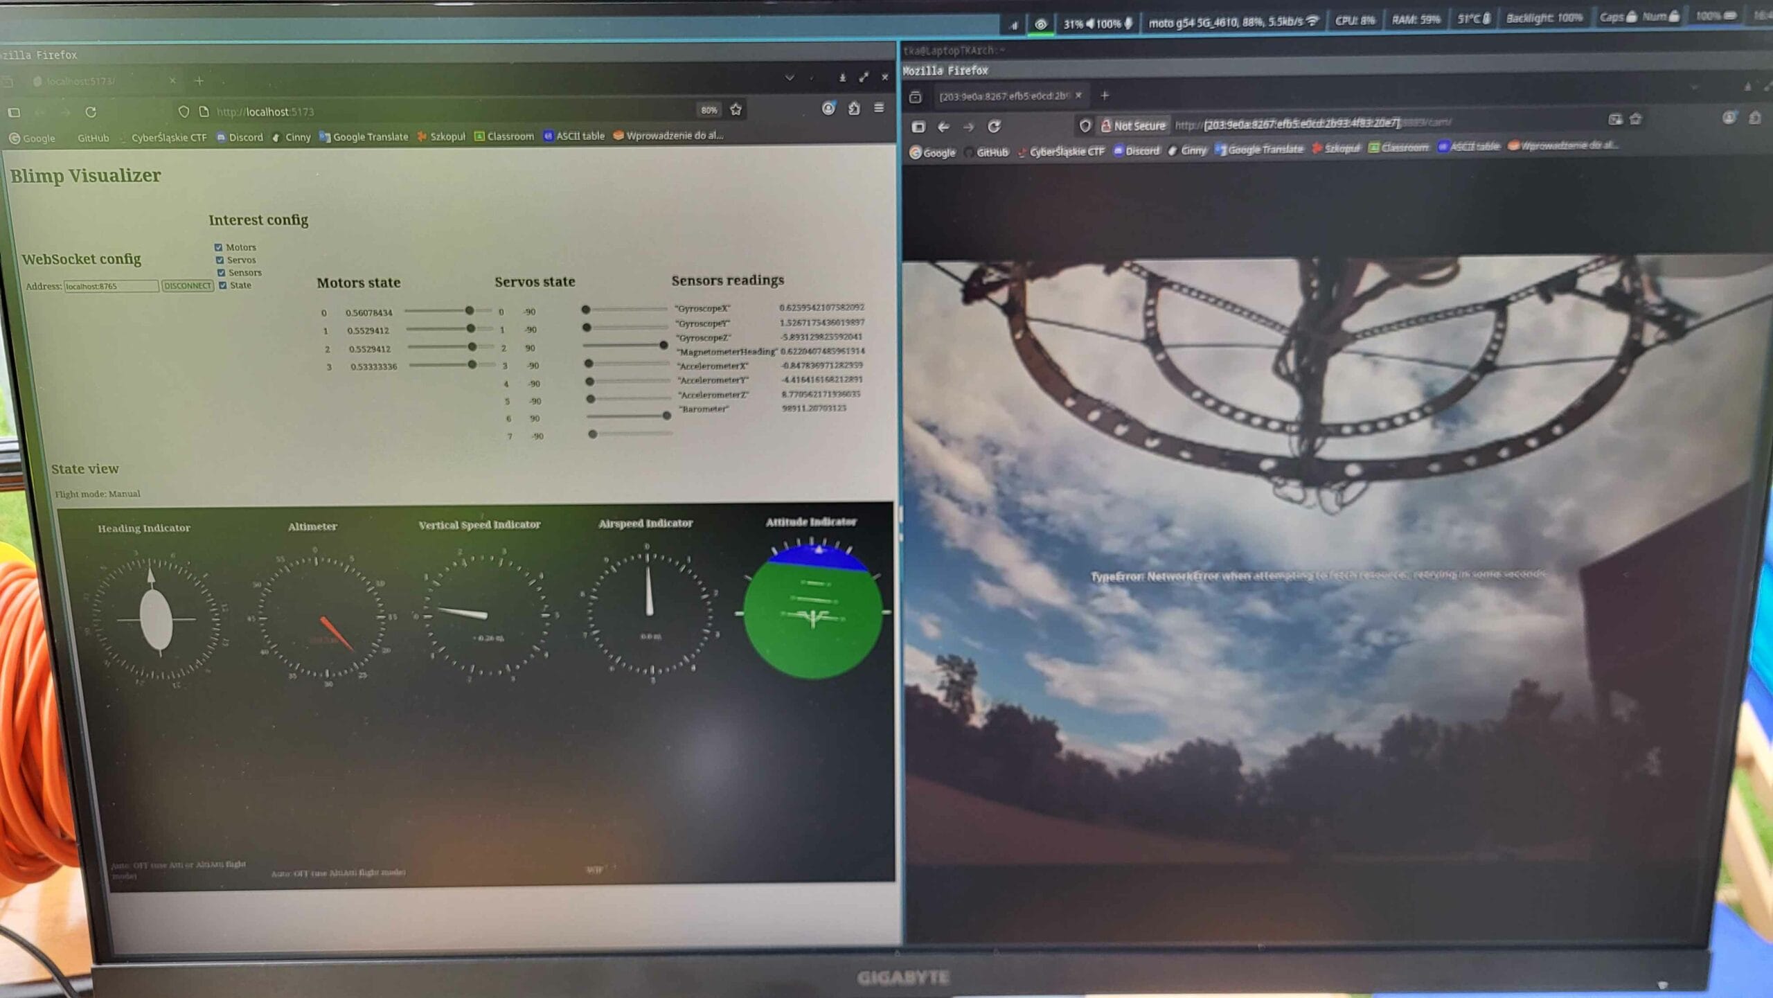Click the account icon in left Firefox toolbar
This screenshot has height=998, width=1773.
pyautogui.click(x=828, y=108)
